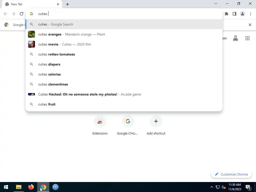Screen dimensions: 256x192
Task: Select 'cuties movie' suggestion
Action: 124,44
